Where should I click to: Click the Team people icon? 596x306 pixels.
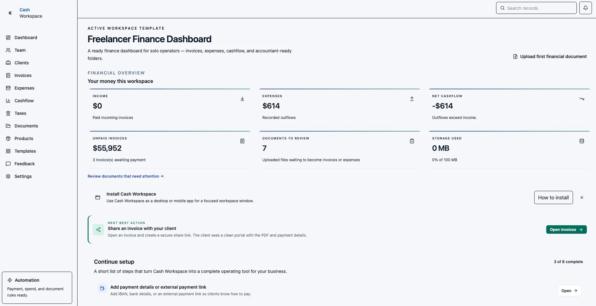click(x=8, y=50)
